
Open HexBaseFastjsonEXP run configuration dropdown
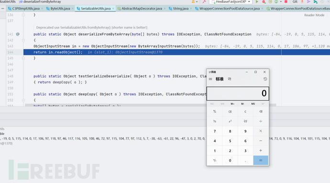[x=231, y=2]
